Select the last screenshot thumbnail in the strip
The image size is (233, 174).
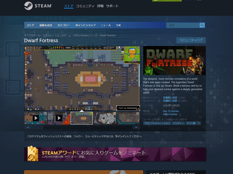(x=129, y=118)
